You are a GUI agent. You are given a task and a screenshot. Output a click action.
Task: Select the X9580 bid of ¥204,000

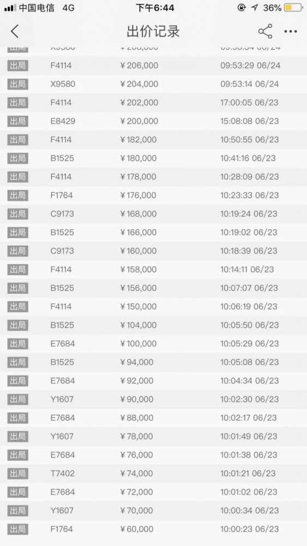coord(153,84)
